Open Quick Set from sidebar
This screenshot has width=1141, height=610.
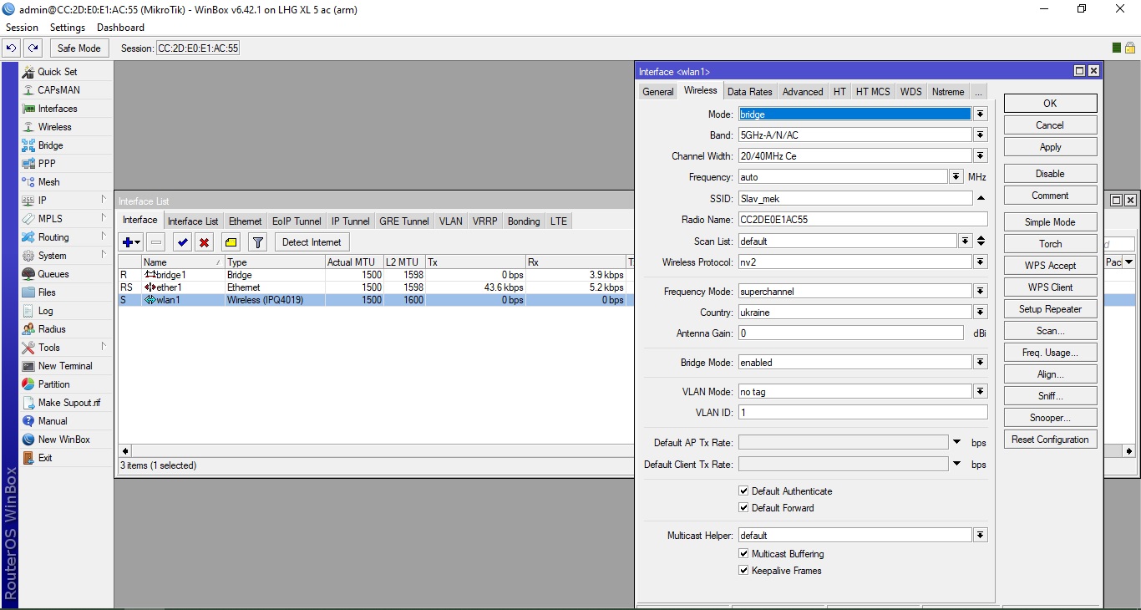pos(58,72)
